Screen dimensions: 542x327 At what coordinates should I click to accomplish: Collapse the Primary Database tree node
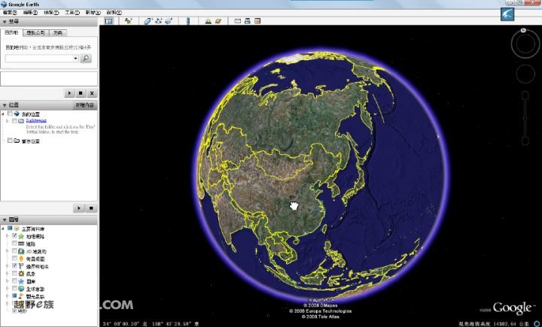click(x=4, y=229)
